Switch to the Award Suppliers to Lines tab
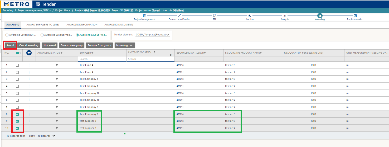389x147 pixels. tap(43, 25)
